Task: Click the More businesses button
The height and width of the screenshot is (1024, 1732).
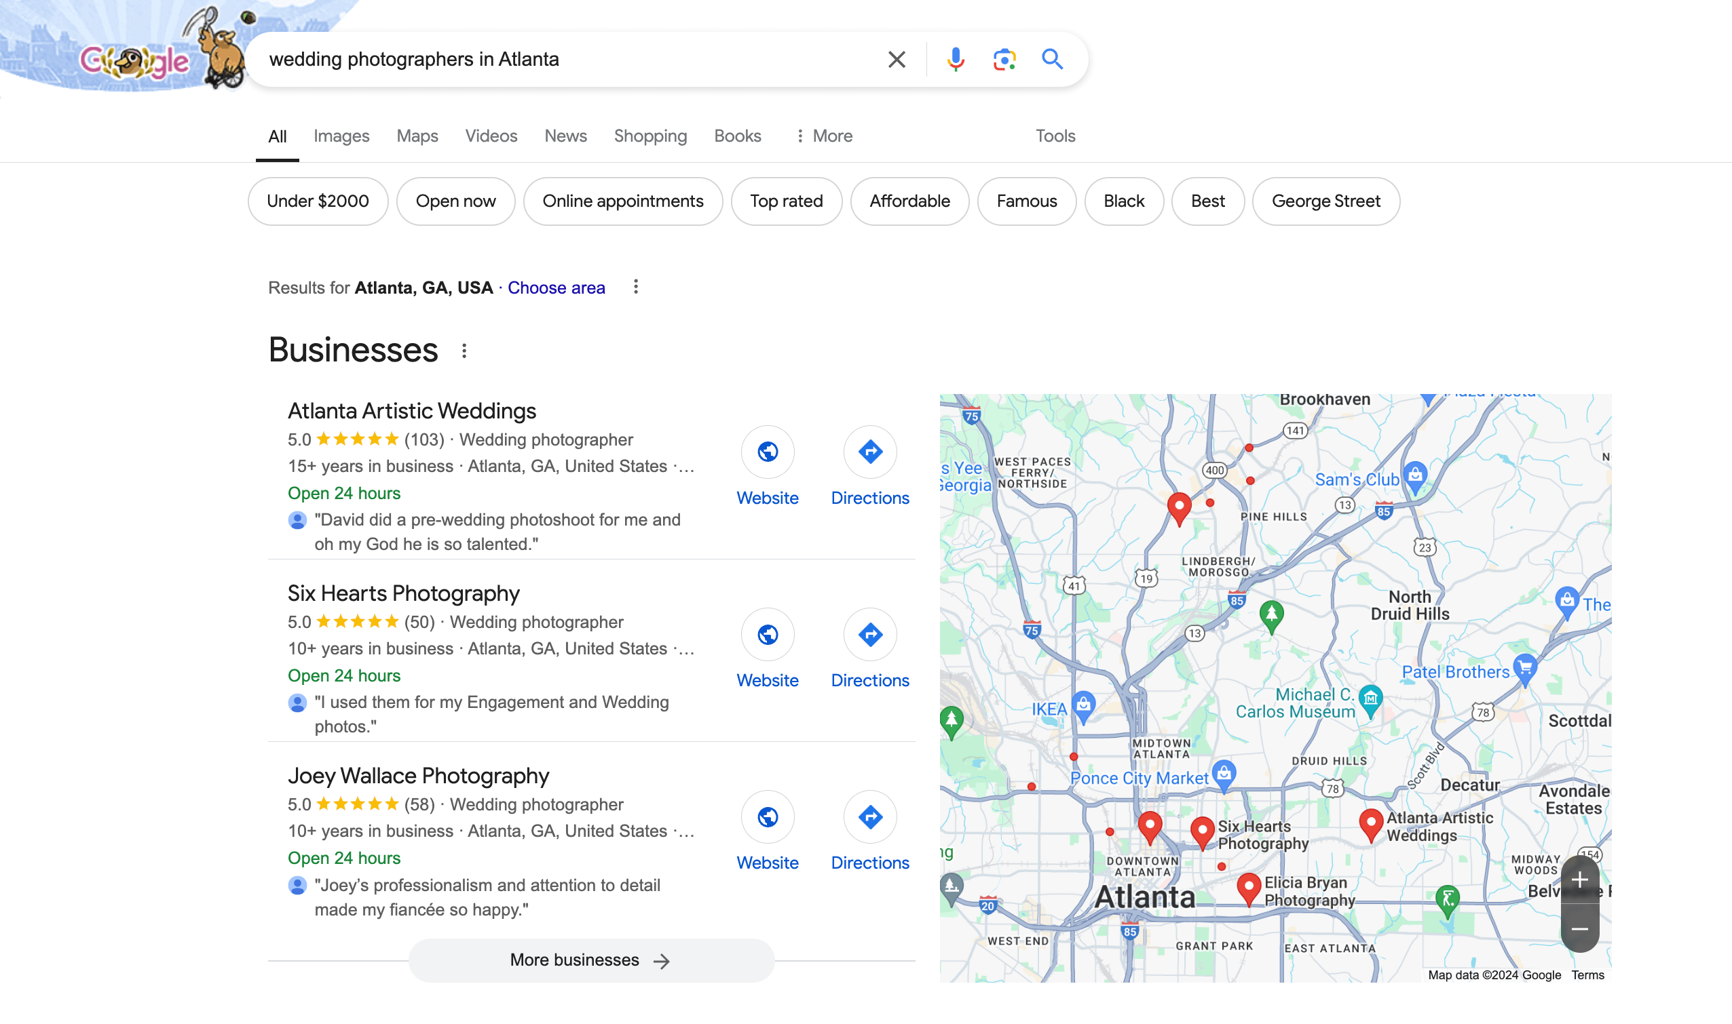Action: coord(591,960)
